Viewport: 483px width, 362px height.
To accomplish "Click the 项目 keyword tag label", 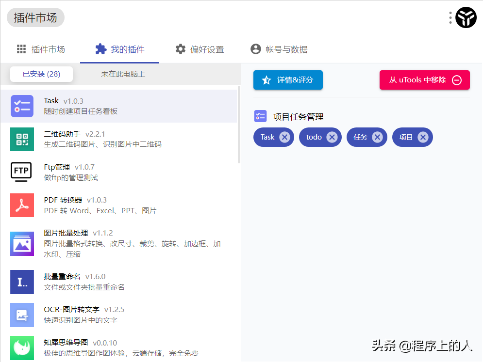I will (406, 137).
